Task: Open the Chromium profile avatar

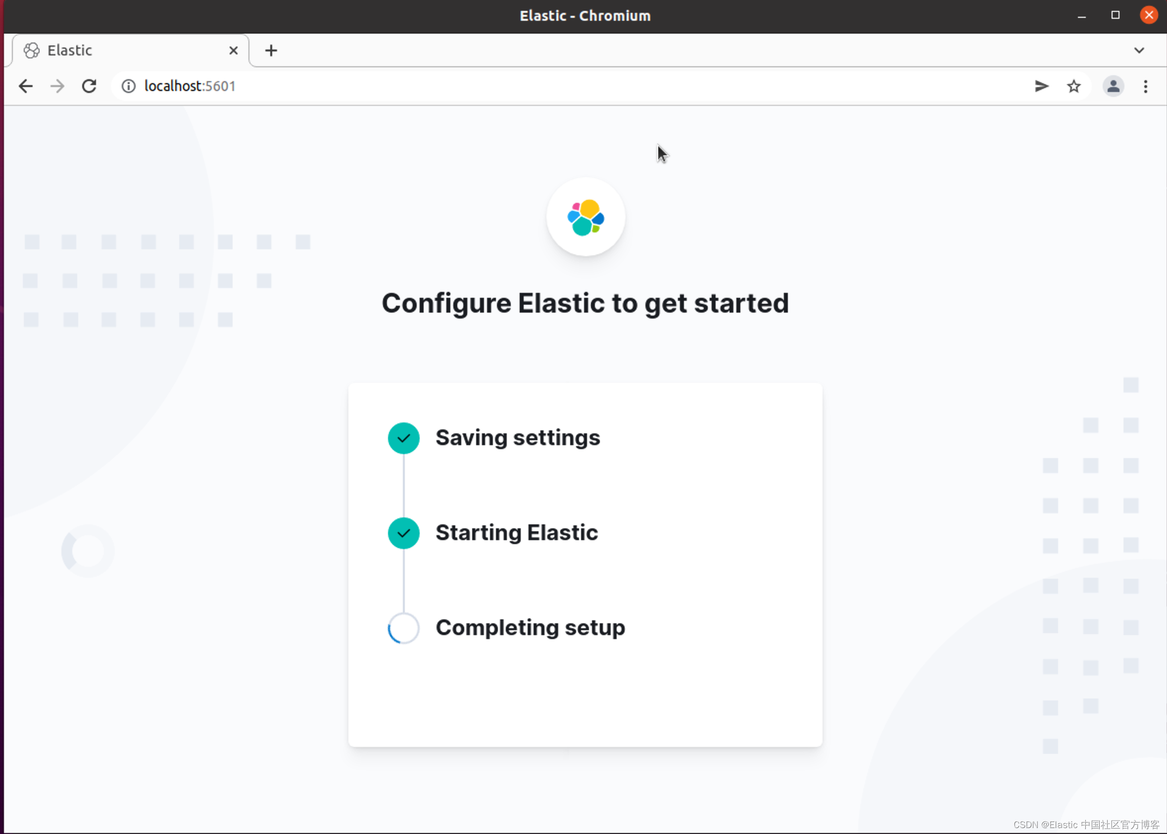Action: click(1113, 86)
